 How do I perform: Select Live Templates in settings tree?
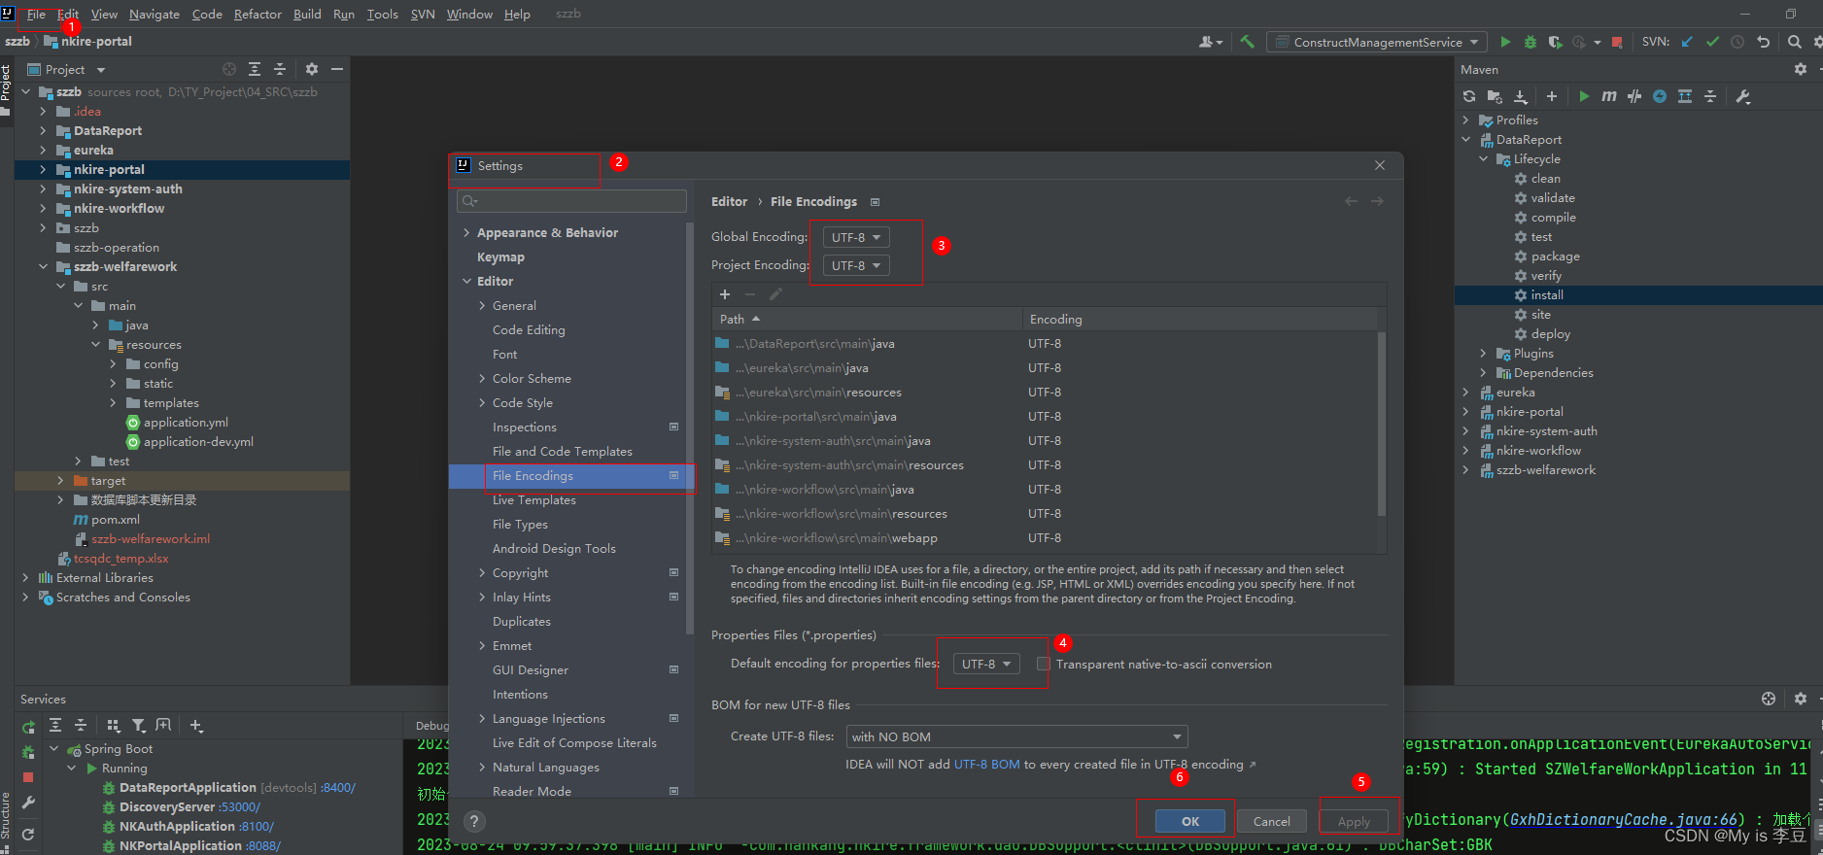[x=534, y=499]
